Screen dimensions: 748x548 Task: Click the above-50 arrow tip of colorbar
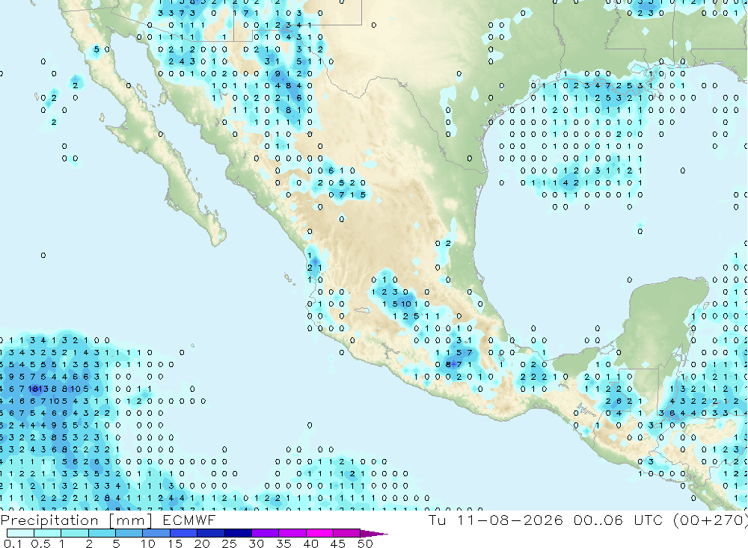coord(373,534)
